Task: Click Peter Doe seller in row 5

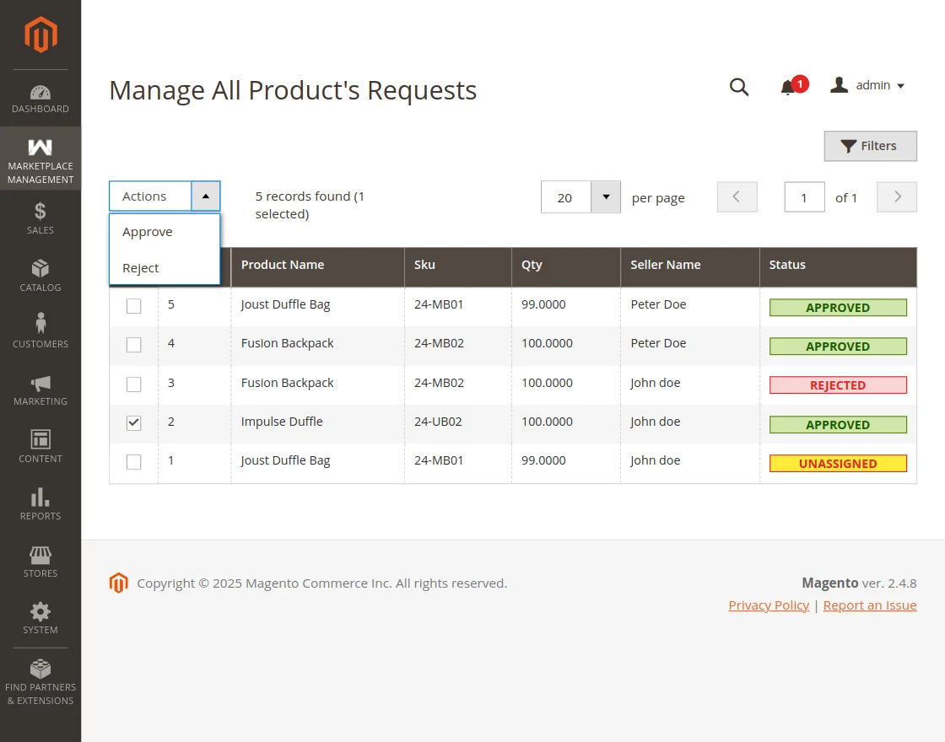Action: click(658, 304)
